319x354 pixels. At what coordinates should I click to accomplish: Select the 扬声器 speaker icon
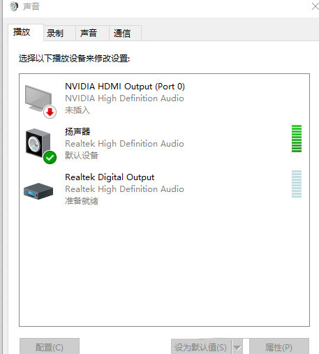pyautogui.click(x=38, y=143)
